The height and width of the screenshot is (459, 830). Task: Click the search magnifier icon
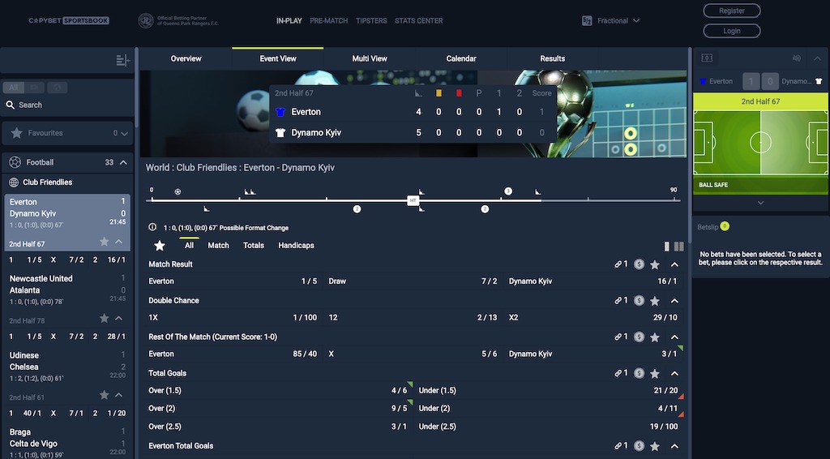tap(10, 105)
